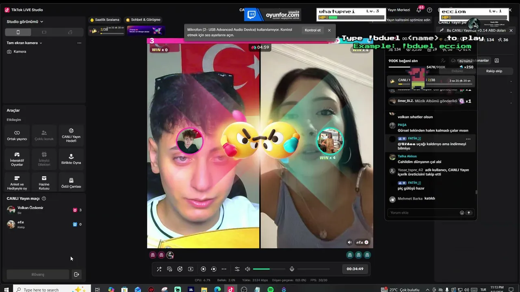
Task: Open Sohbet & Görüşme tab
Action: tap(143, 19)
